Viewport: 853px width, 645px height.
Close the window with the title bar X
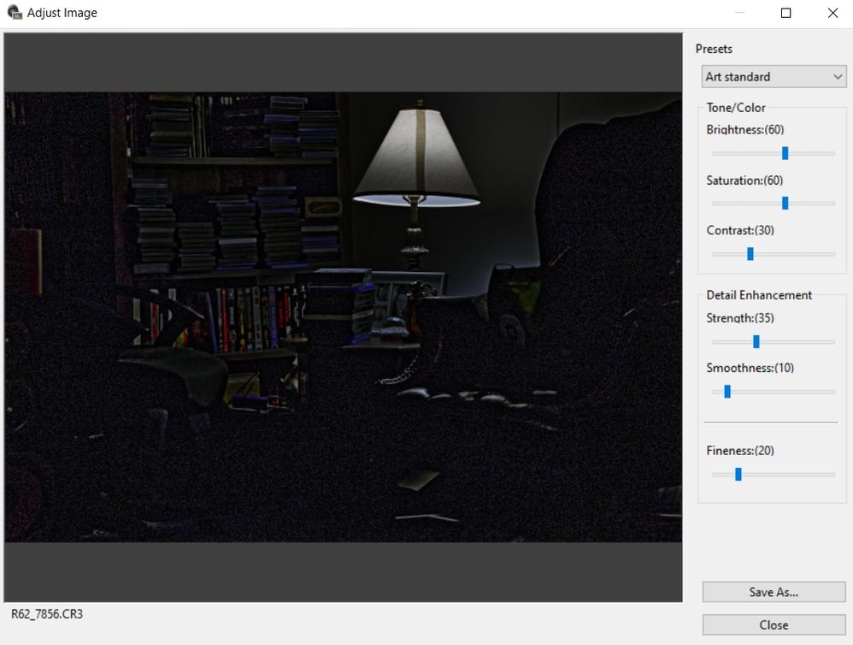(832, 13)
